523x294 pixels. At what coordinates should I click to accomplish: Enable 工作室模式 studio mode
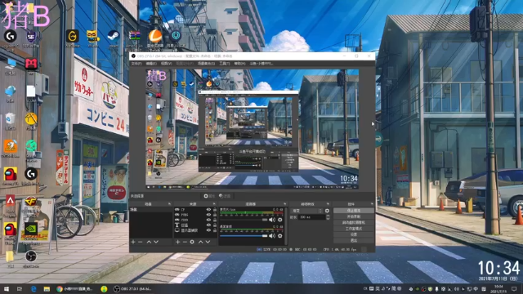click(x=354, y=229)
